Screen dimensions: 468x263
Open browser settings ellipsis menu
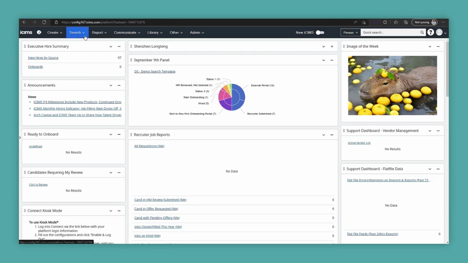pos(443,22)
